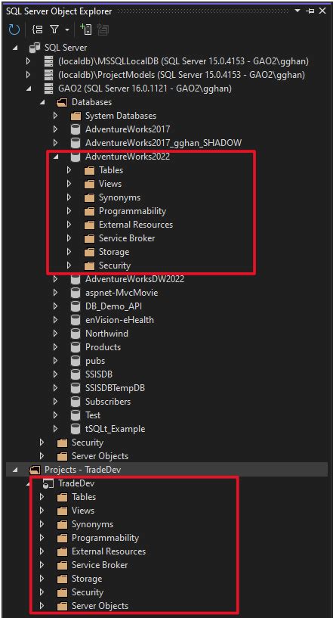Click the Refresh toolbar icon

14,30
